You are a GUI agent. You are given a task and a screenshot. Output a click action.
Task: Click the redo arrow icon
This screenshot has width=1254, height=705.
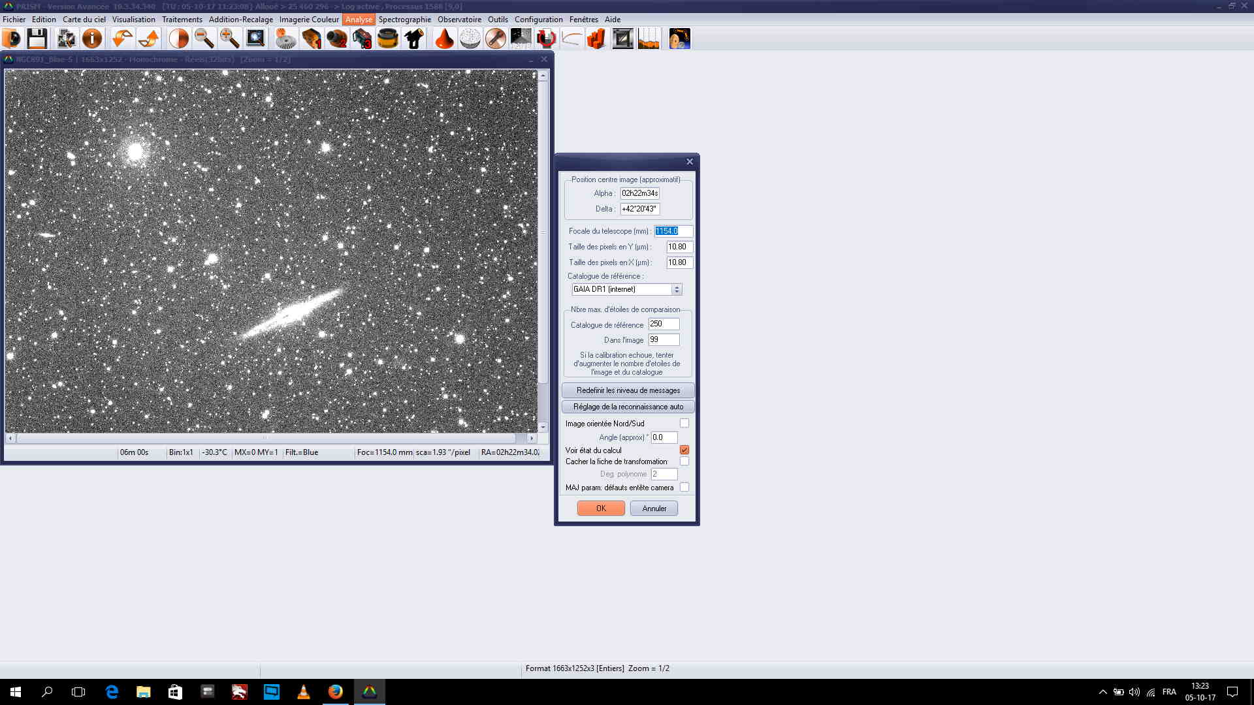coord(149,39)
